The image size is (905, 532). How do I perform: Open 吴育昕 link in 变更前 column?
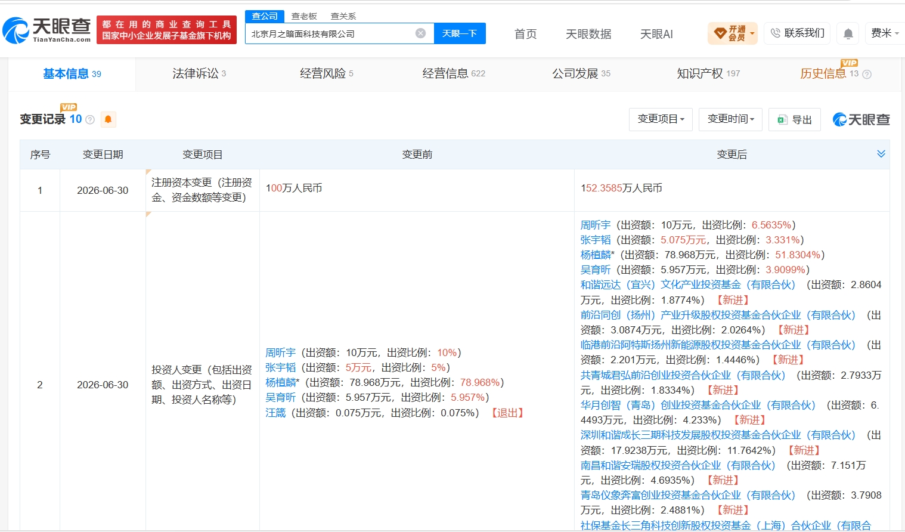tap(281, 397)
